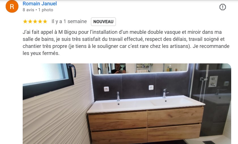
Task: Click the third yellow rating star
Action: click(x=35, y=21)
